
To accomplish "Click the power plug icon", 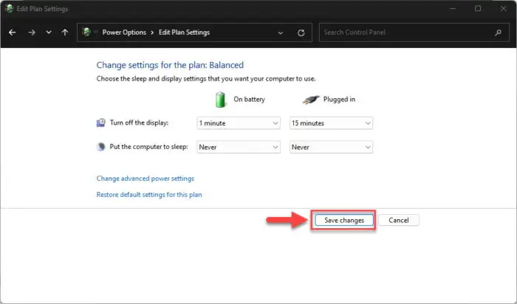I will tap(311, 100).
